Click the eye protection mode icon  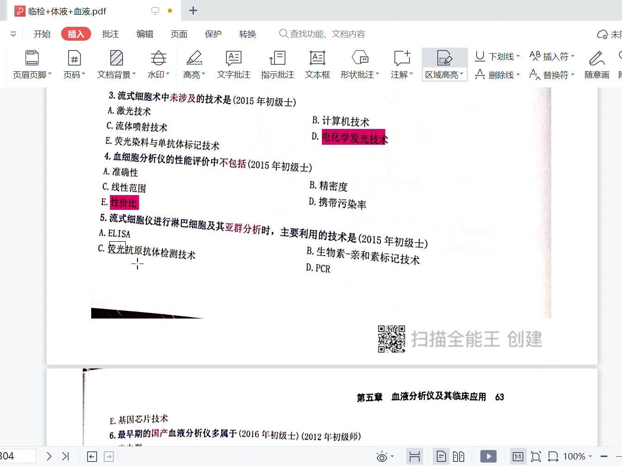(x=381, y=456)
